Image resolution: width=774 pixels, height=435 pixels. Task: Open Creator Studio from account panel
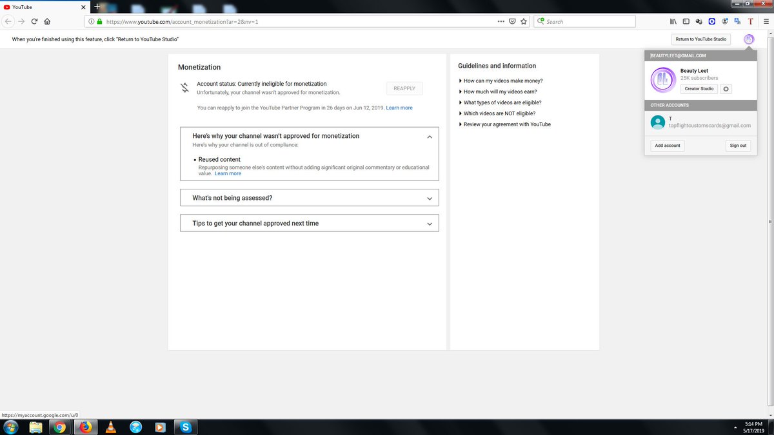point(699,89)
